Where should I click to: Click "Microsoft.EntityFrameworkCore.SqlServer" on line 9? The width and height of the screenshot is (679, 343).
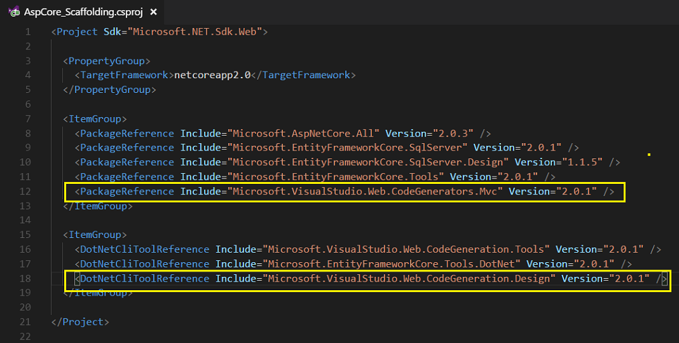pos(347,148)
